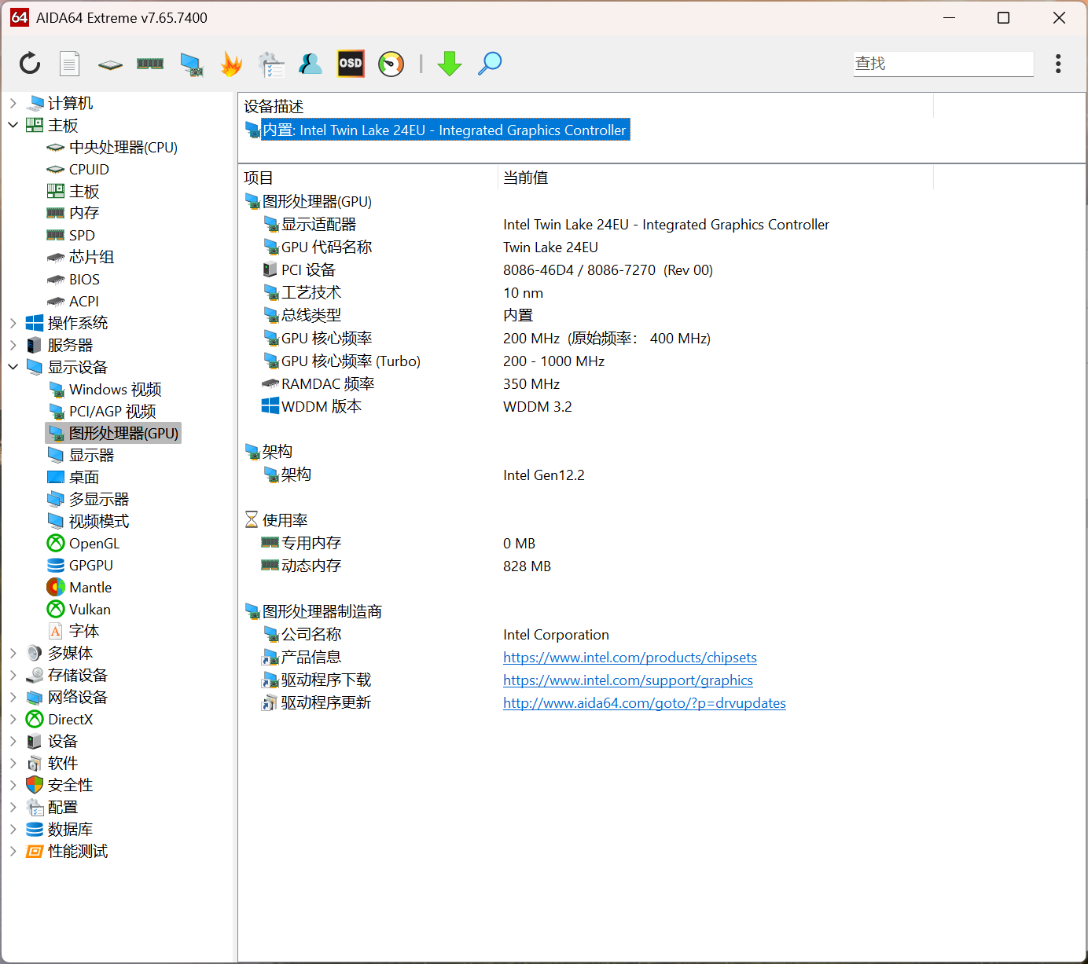
Task: Open the memory benchmark RAM icon
Action: [x=150, y=64]
